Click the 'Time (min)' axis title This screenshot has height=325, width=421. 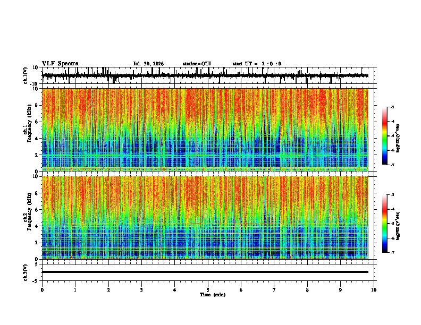click(213, 295)
